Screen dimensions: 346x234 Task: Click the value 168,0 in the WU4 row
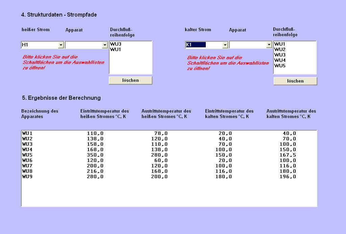(95, 149)
